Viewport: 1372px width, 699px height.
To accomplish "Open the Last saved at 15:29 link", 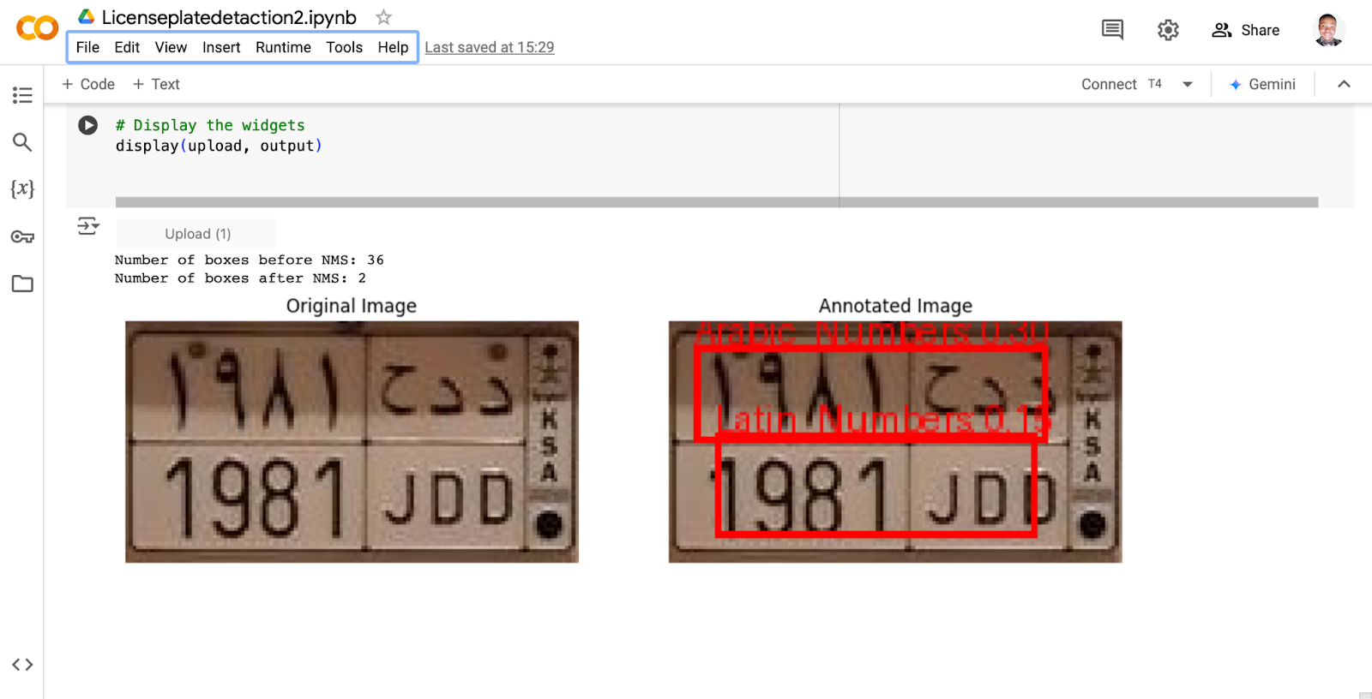I will click(x=489, y=47).
